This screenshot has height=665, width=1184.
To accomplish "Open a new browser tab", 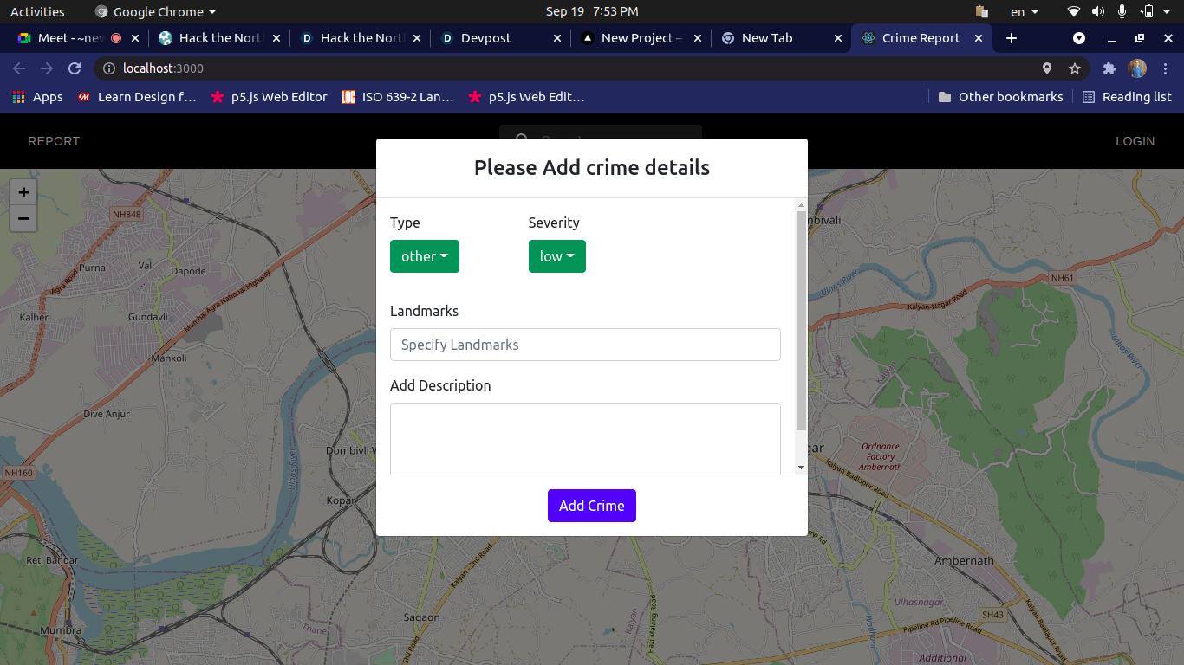I will click(x=1012, y=38).
